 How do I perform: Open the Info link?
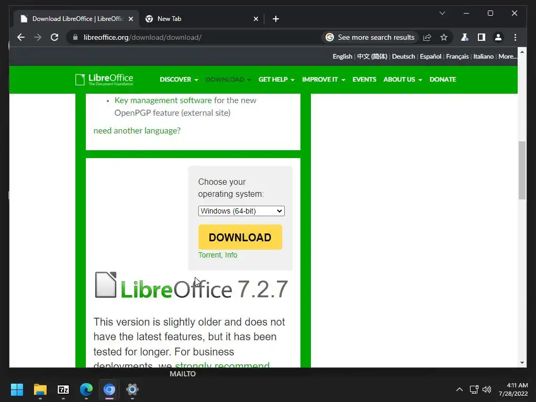[231, 255]
